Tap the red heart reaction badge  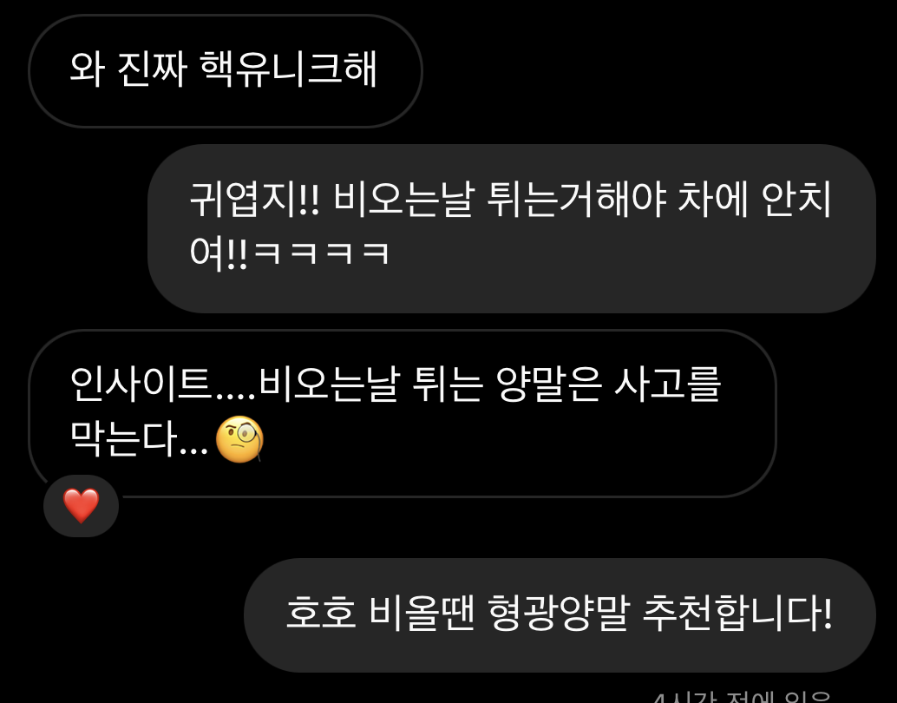click(x=81, y=505)
